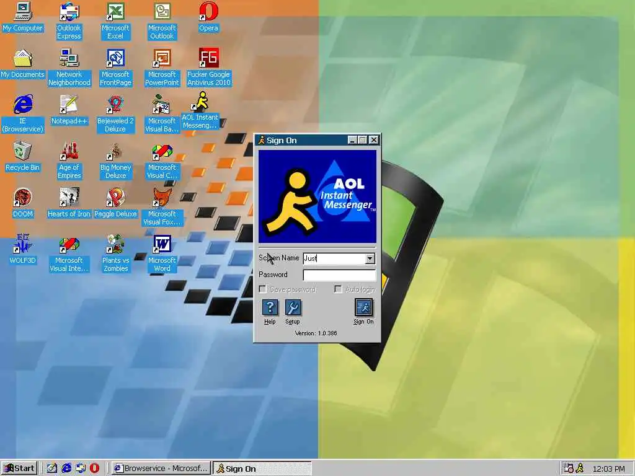Image resolution: width=635 pixels, height=476 pixels.
Task: Click the Bejeweled 2 Deluxe shortcut
Action: tap(115, 113)
